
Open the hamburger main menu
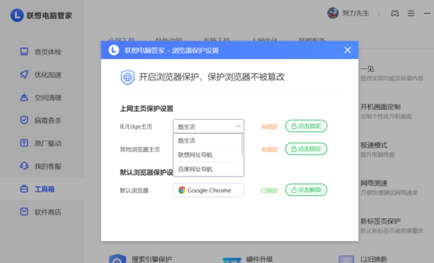[x=411, y=14]
